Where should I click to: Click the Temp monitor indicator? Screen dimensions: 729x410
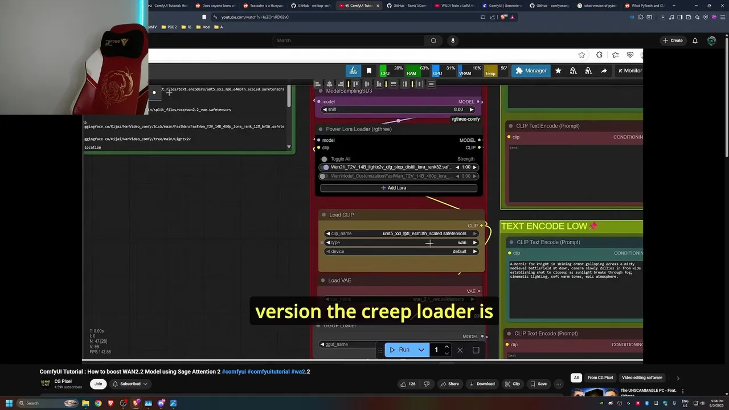click(x=496, y=71)
